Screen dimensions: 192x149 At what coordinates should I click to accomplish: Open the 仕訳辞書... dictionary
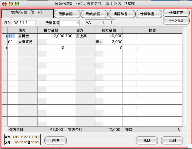tap(148, 14)
